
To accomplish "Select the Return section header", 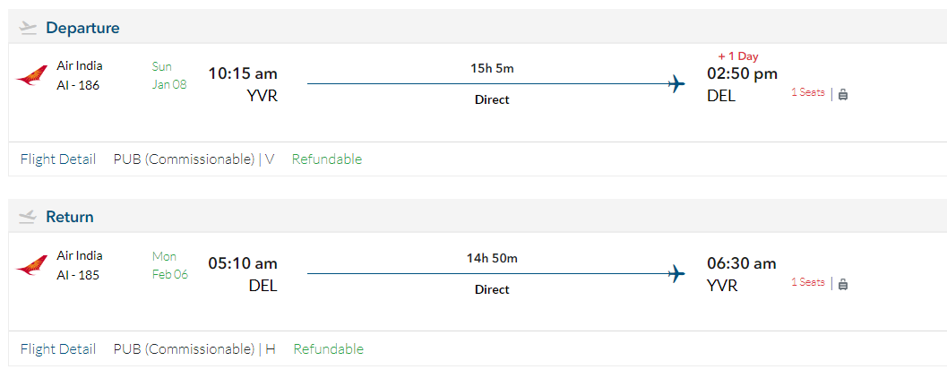I will tap(70, 217).
